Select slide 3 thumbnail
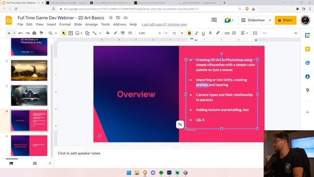The height and width of the screenshot is (177, 314). click(x=29, y=95)
